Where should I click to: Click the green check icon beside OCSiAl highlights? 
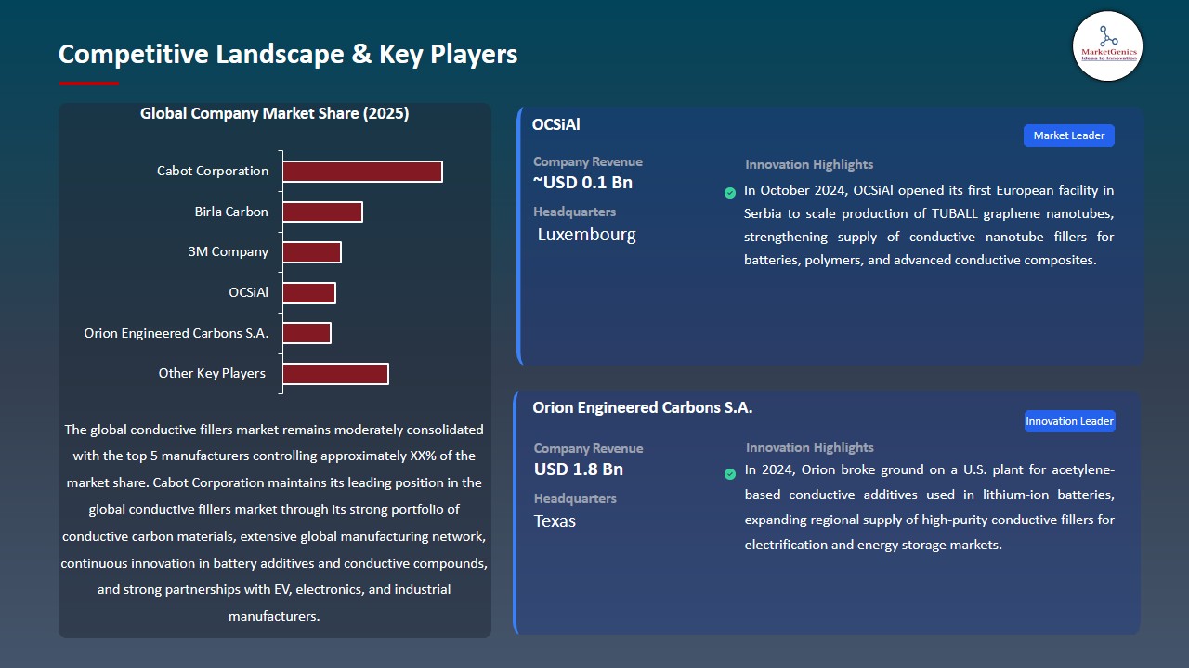tap(730, 193)
